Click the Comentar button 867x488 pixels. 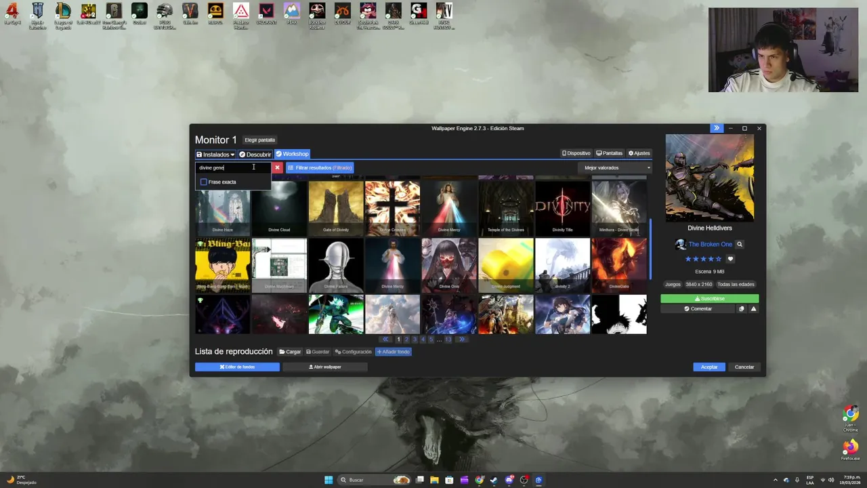tap(698, 309)
